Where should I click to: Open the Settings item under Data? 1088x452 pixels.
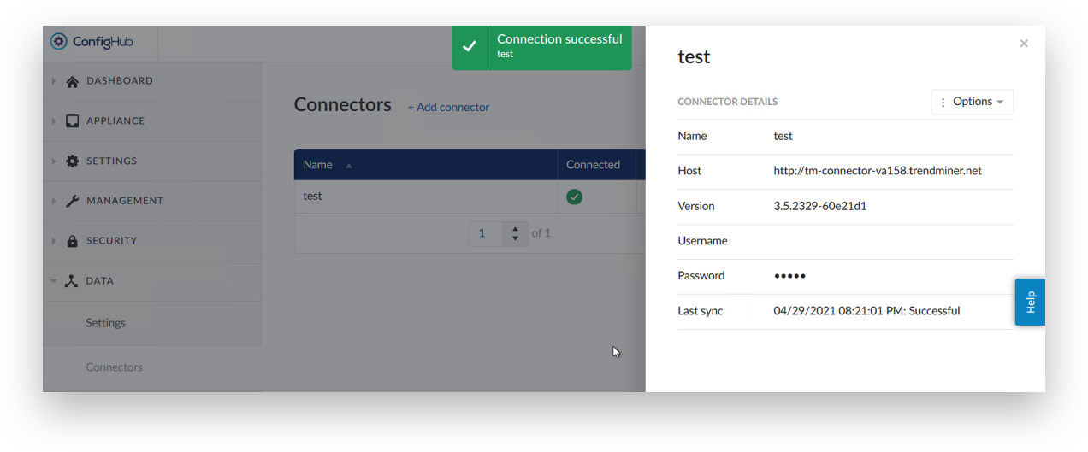(x=105, y=323)
